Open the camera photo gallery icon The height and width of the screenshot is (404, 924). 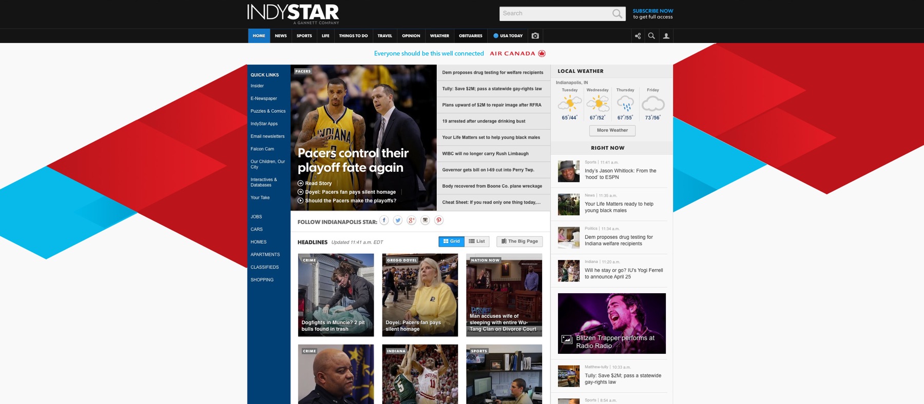pos(535,36)
